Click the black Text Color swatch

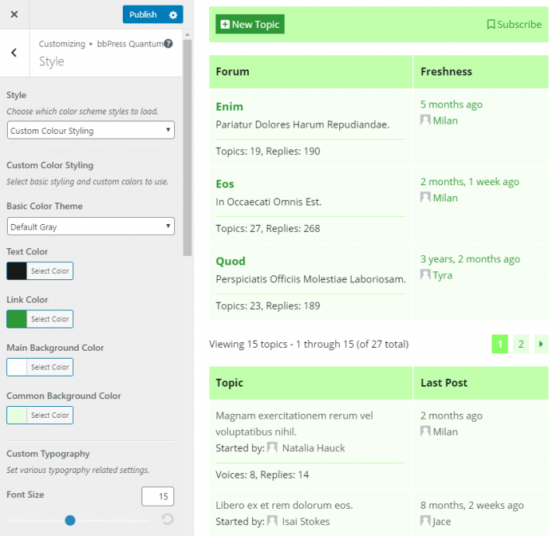tap(17, 271)
